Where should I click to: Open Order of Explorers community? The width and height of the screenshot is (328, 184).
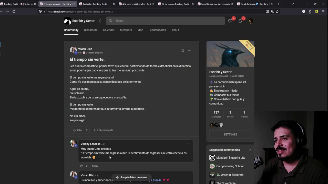(230, 175)
